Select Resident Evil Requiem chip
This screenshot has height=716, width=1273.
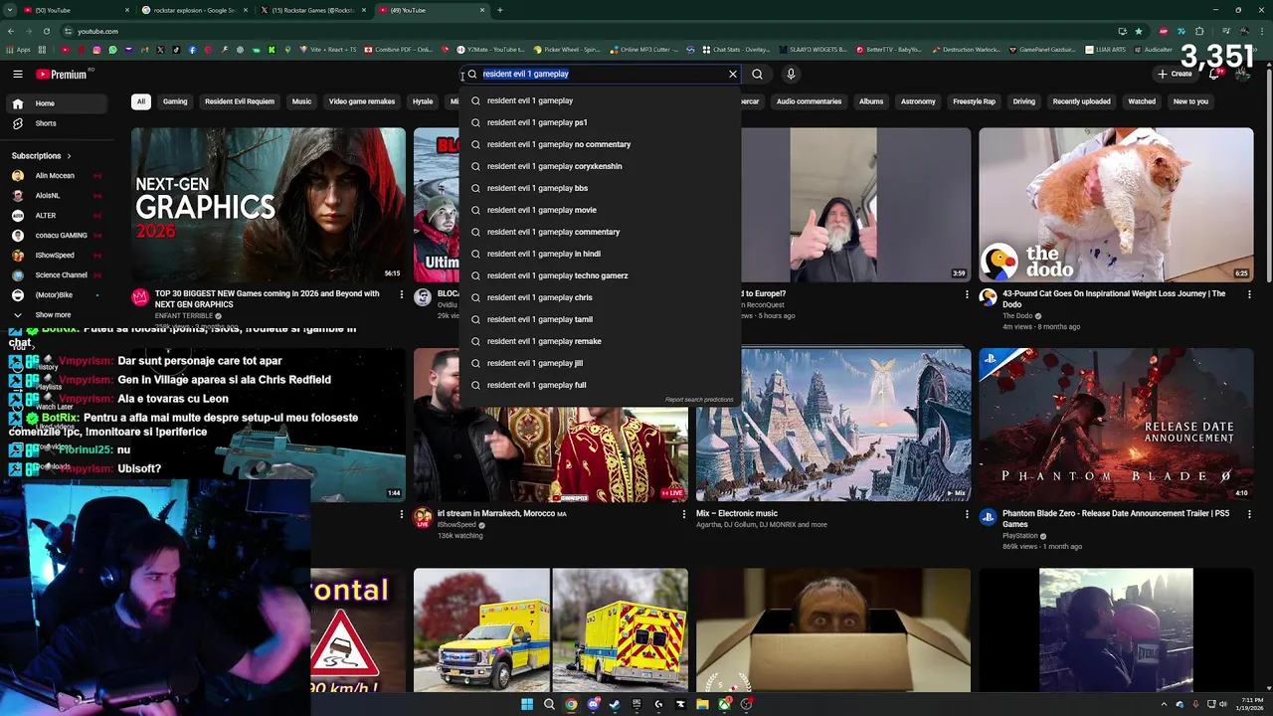coord(240,101)
